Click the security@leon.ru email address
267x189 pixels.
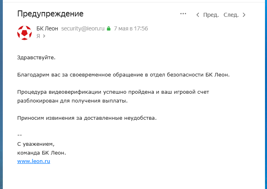pyautogui.click(x=83, y=28)
